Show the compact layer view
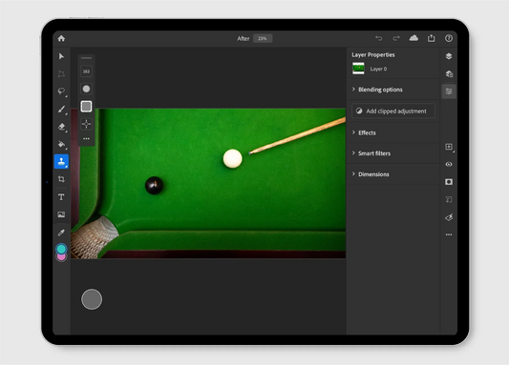Viewport: 509px width, 365px height. pyautogui.click(x=449, y=56)
